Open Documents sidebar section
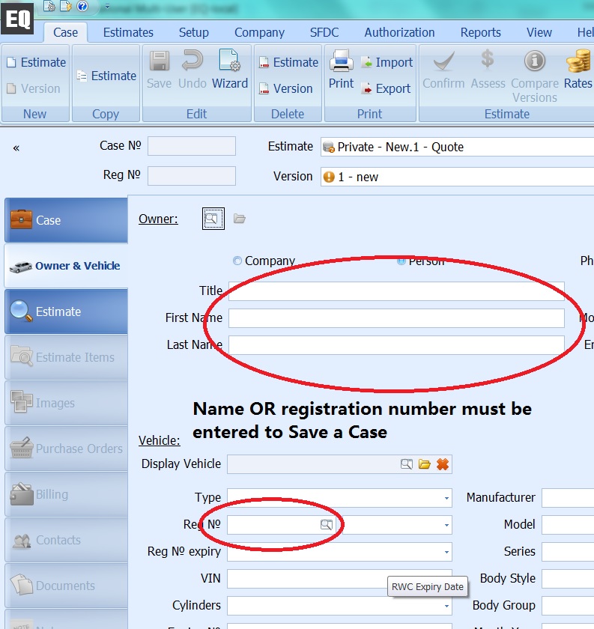 pyautogui.click(x=66, y=586)
